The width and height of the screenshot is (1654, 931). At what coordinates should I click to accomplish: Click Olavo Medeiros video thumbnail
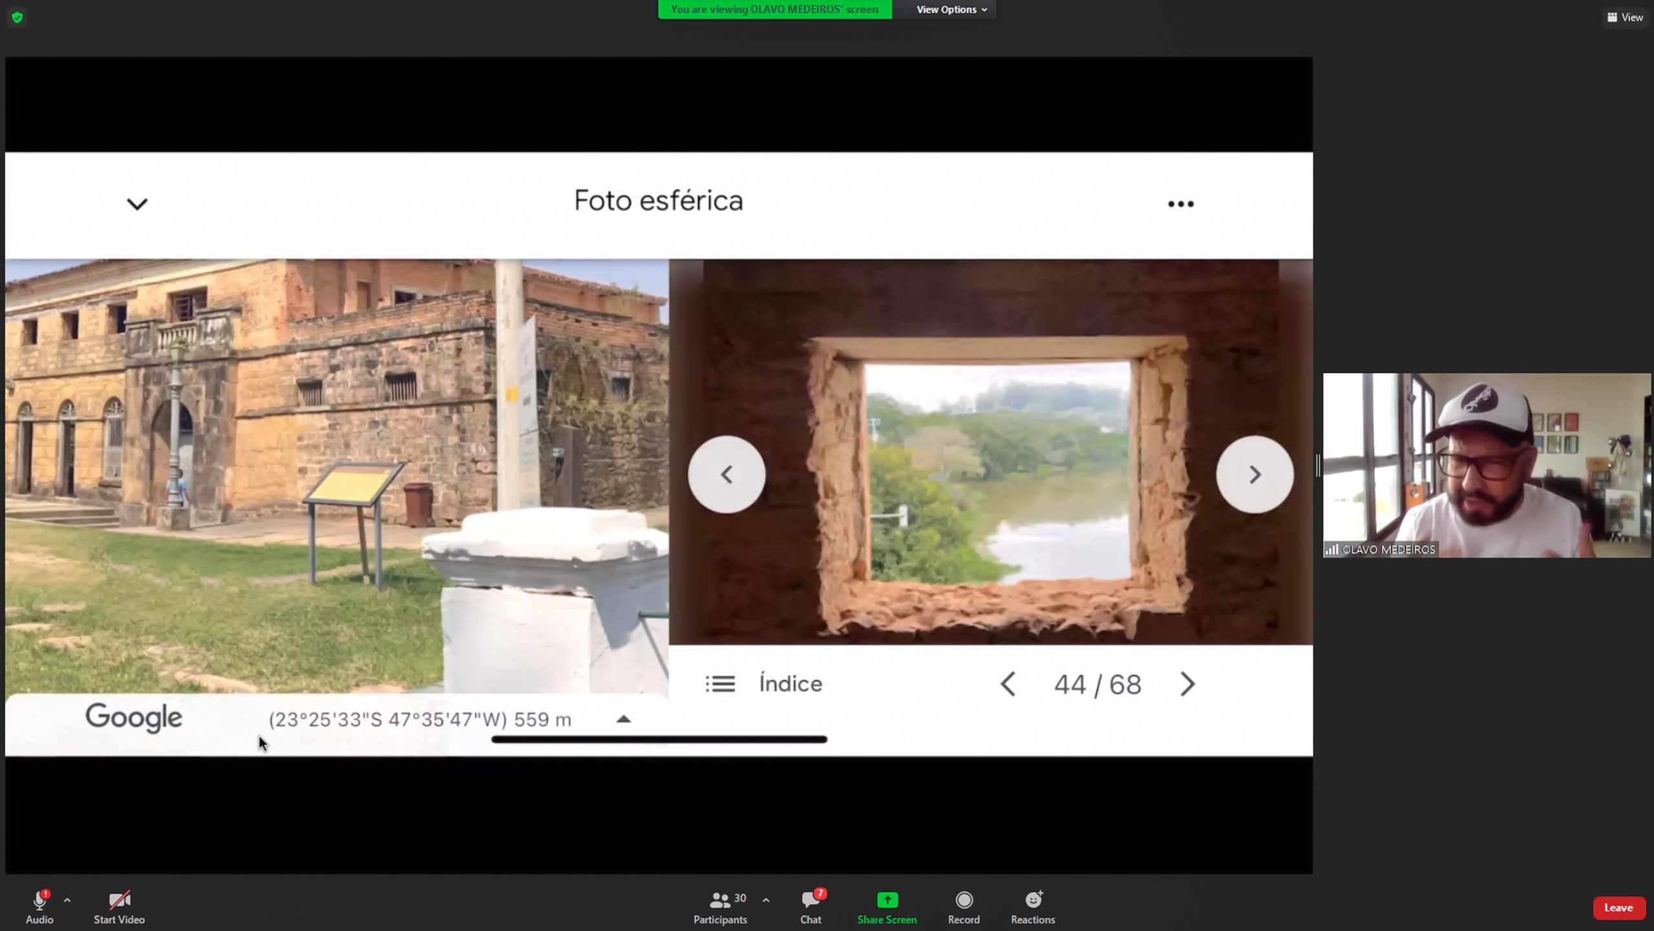point(1486,465)
